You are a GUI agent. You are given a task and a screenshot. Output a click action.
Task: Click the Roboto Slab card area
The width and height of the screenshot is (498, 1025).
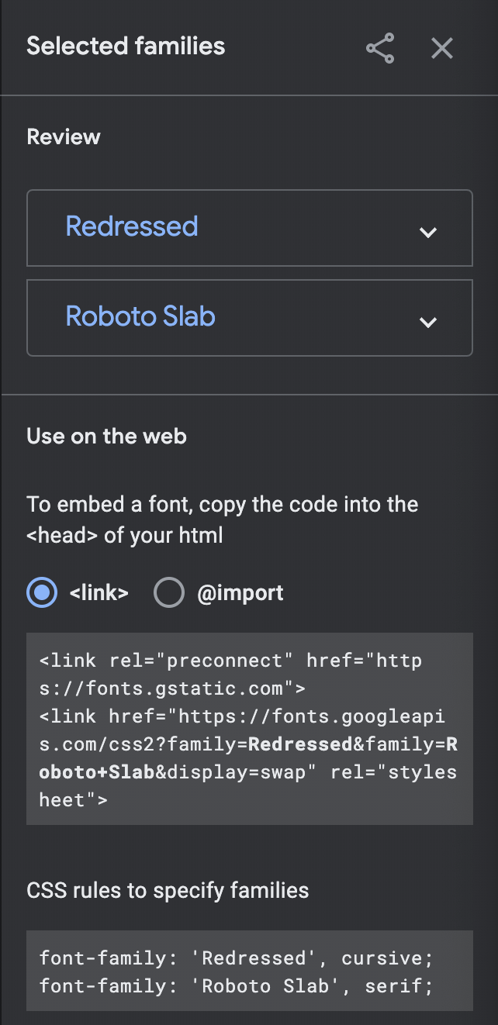[x=249, y=317]
